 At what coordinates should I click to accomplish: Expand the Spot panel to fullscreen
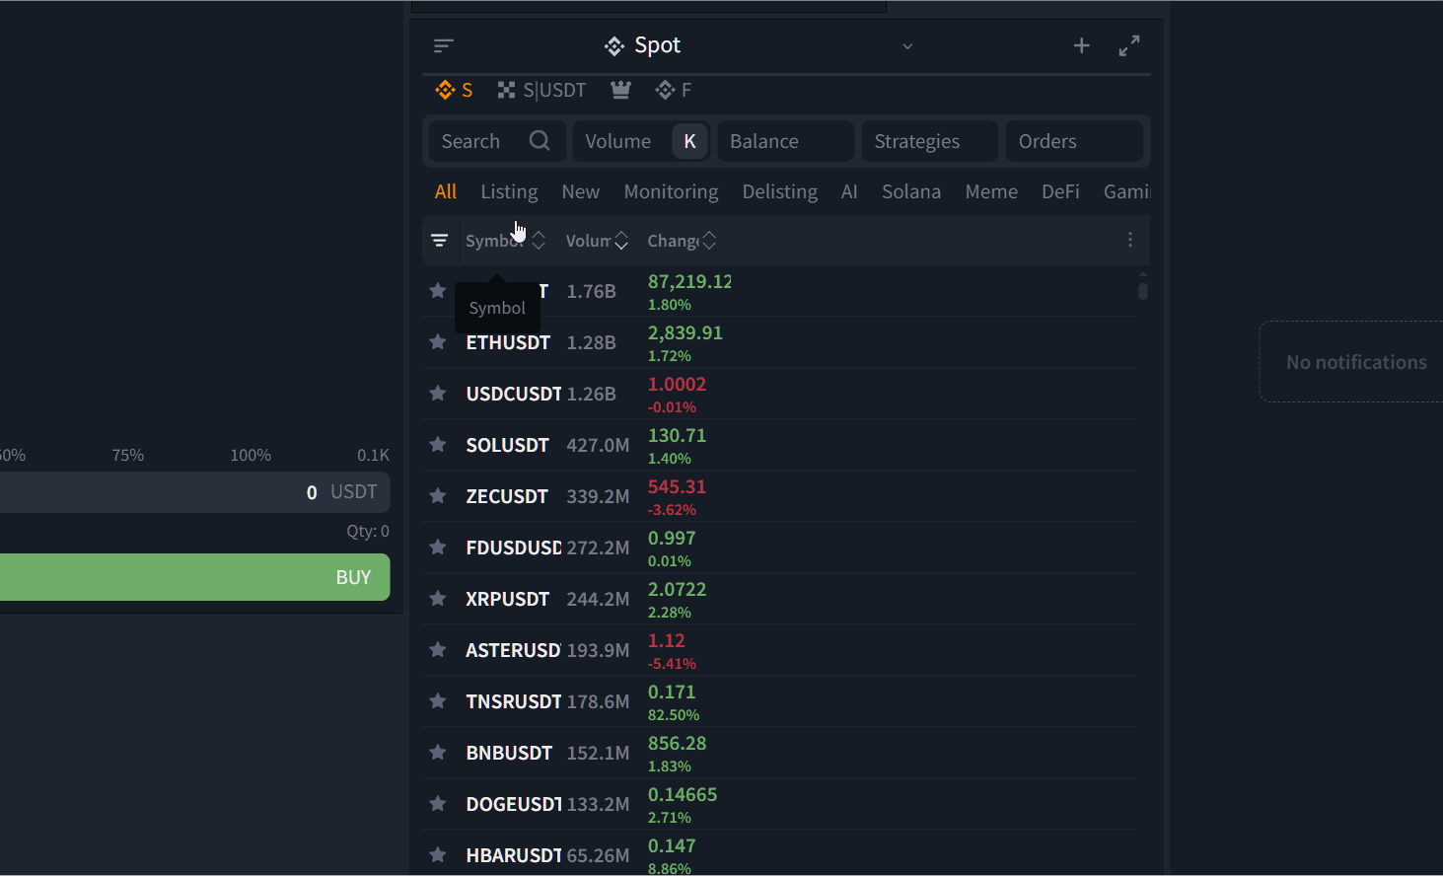pyautogui.click(x=1129, y=45)
